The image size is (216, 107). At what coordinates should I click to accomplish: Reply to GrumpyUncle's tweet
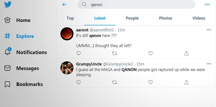78,82
